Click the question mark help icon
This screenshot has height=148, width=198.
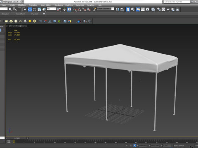(90, 21)
